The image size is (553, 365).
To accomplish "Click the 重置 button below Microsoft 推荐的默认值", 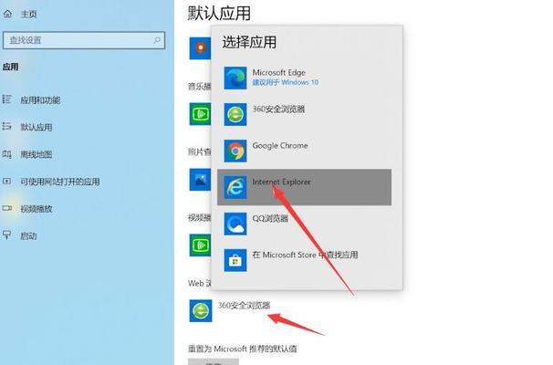I will tap(214, 362).
